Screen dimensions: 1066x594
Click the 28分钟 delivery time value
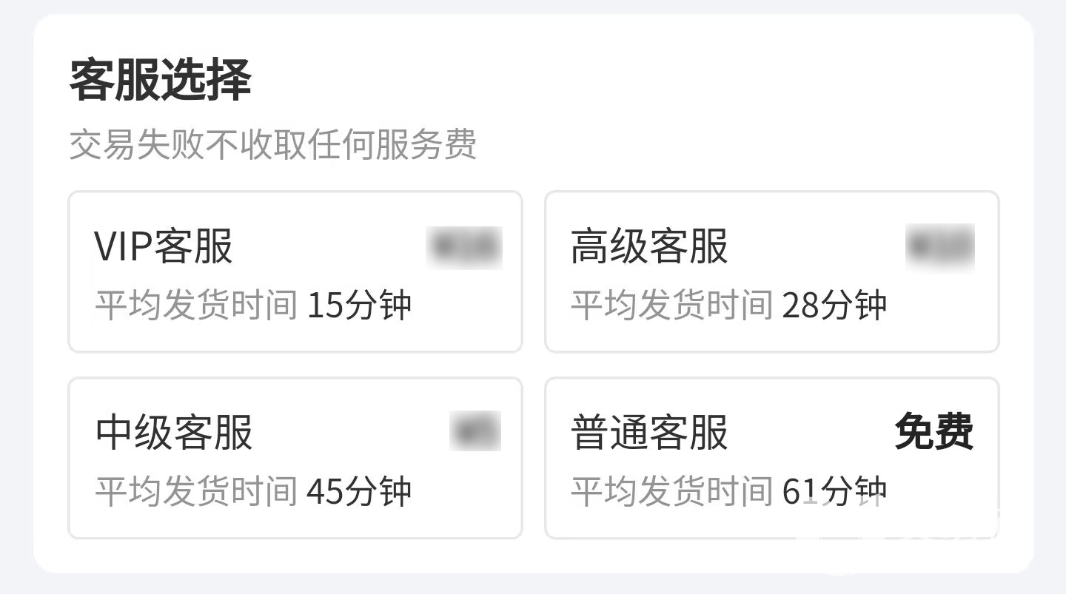click(834, 306)
